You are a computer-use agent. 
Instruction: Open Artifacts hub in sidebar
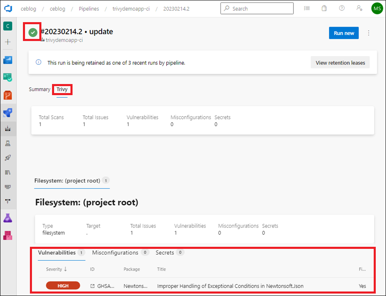8,236
